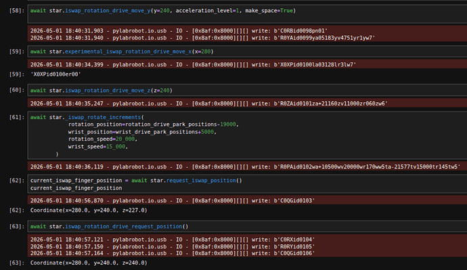Screen dimensions: 467x270
Task: Click rotation_speed=20_000 line in cell 61
Action: [x=103, y=139]
